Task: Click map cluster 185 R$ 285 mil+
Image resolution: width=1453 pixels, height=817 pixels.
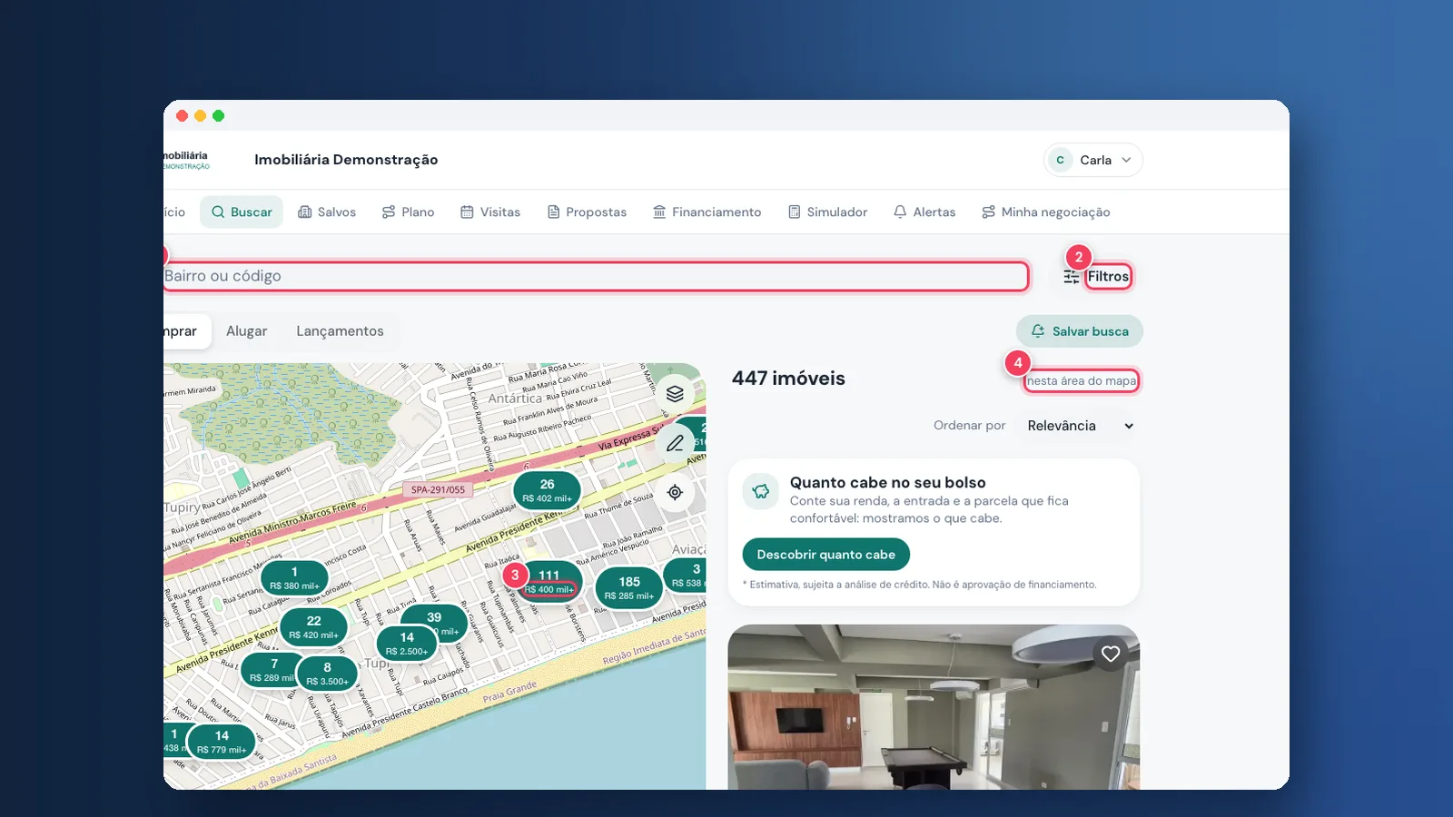Action: click(629, 588)
